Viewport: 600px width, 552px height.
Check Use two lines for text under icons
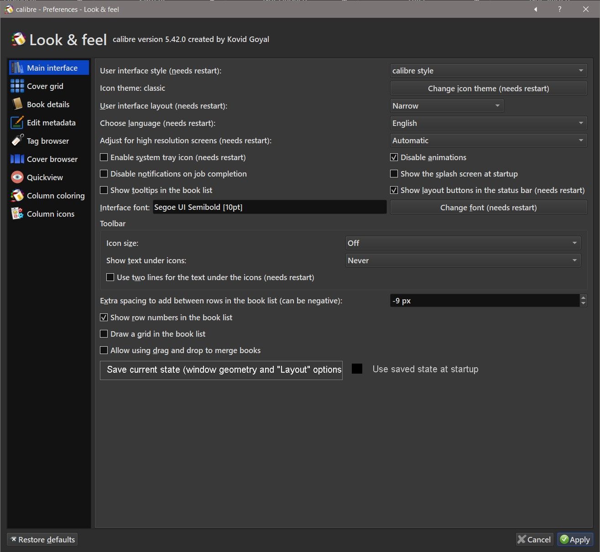pos(110,277)
